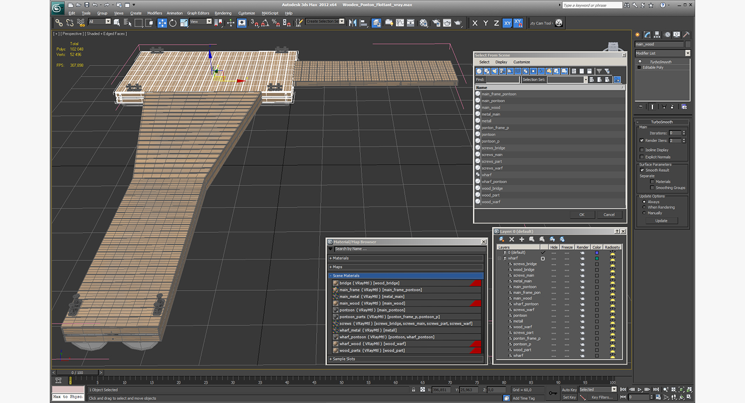Click the Play Animation button
Image resolution: width=745 pixels, height=403 pixels.
click(x=639, y=389)
